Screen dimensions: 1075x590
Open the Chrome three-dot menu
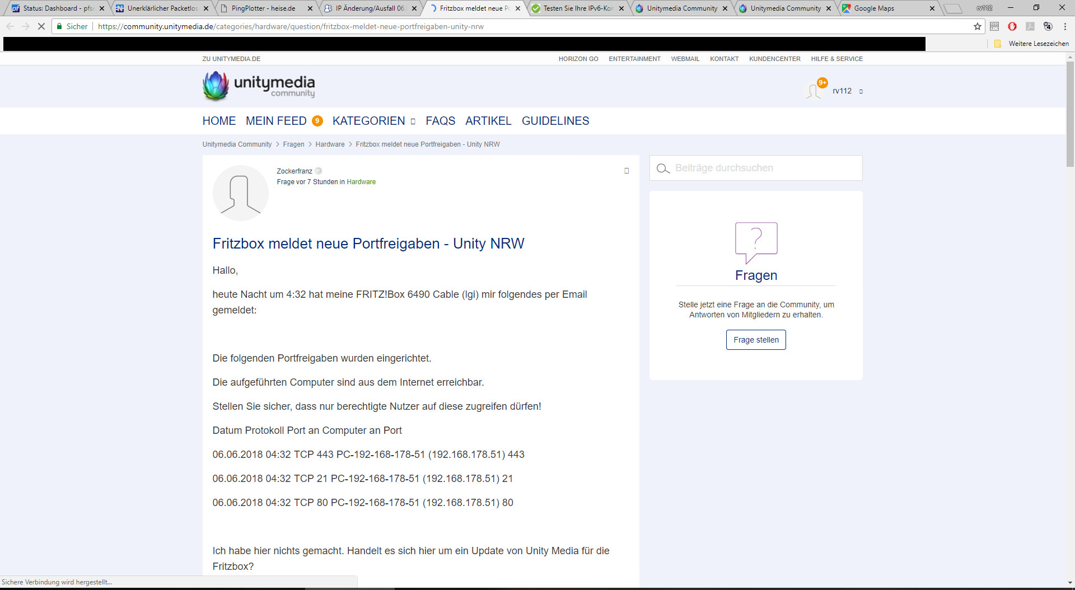[x=1065, y=26]
